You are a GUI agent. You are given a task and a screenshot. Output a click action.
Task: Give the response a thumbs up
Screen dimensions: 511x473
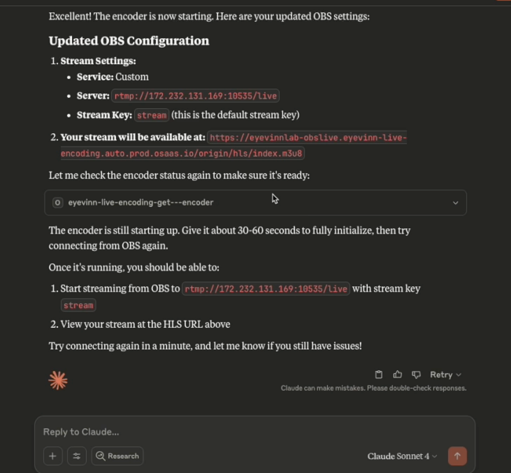397,374
